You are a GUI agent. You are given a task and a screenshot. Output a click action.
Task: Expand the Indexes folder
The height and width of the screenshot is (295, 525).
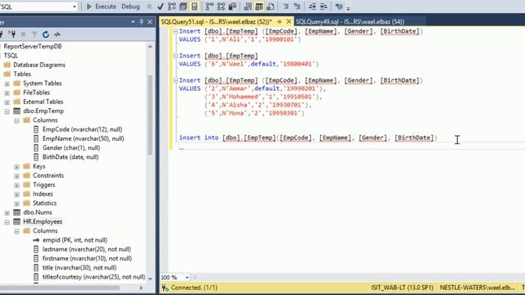point(16,194)
